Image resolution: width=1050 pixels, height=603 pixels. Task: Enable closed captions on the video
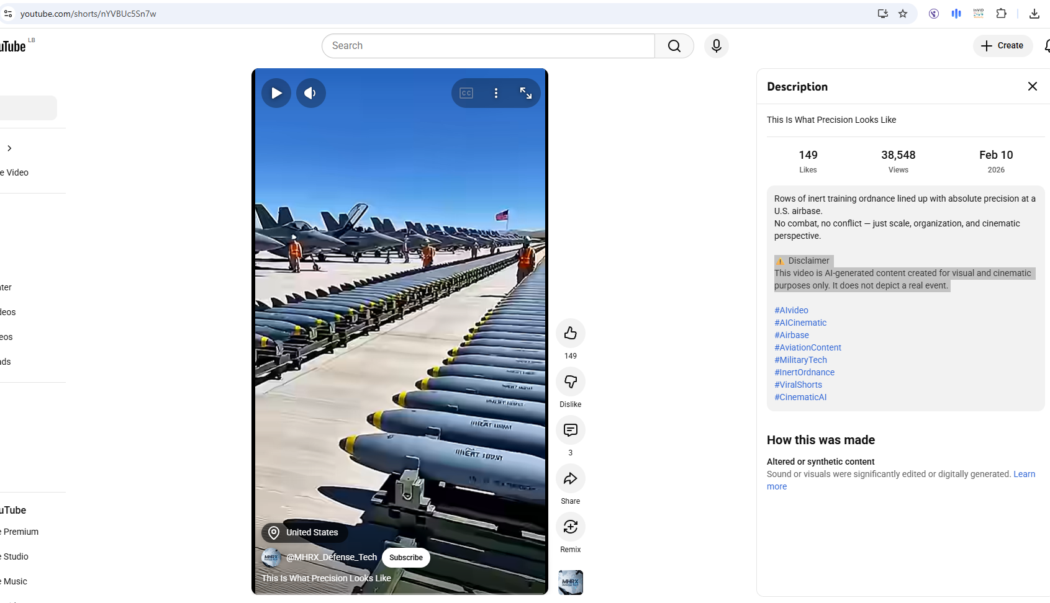click(466, 92)
